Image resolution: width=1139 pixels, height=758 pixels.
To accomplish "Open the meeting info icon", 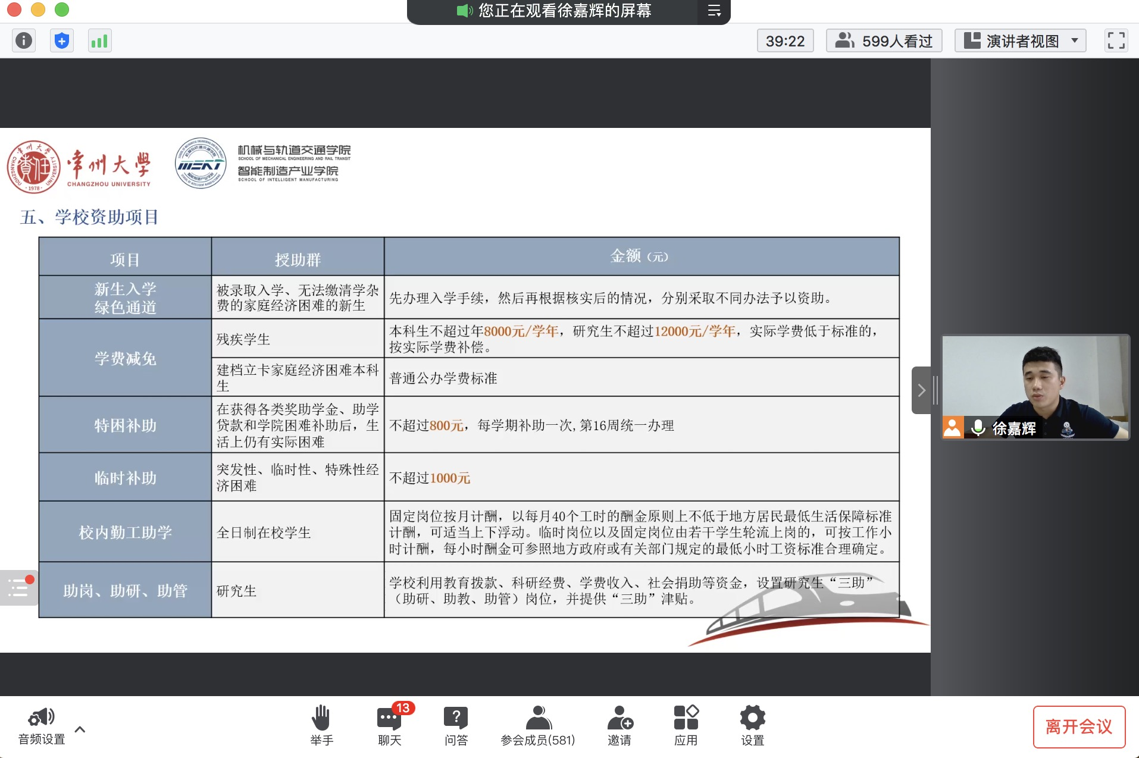I will pos(24,40).
